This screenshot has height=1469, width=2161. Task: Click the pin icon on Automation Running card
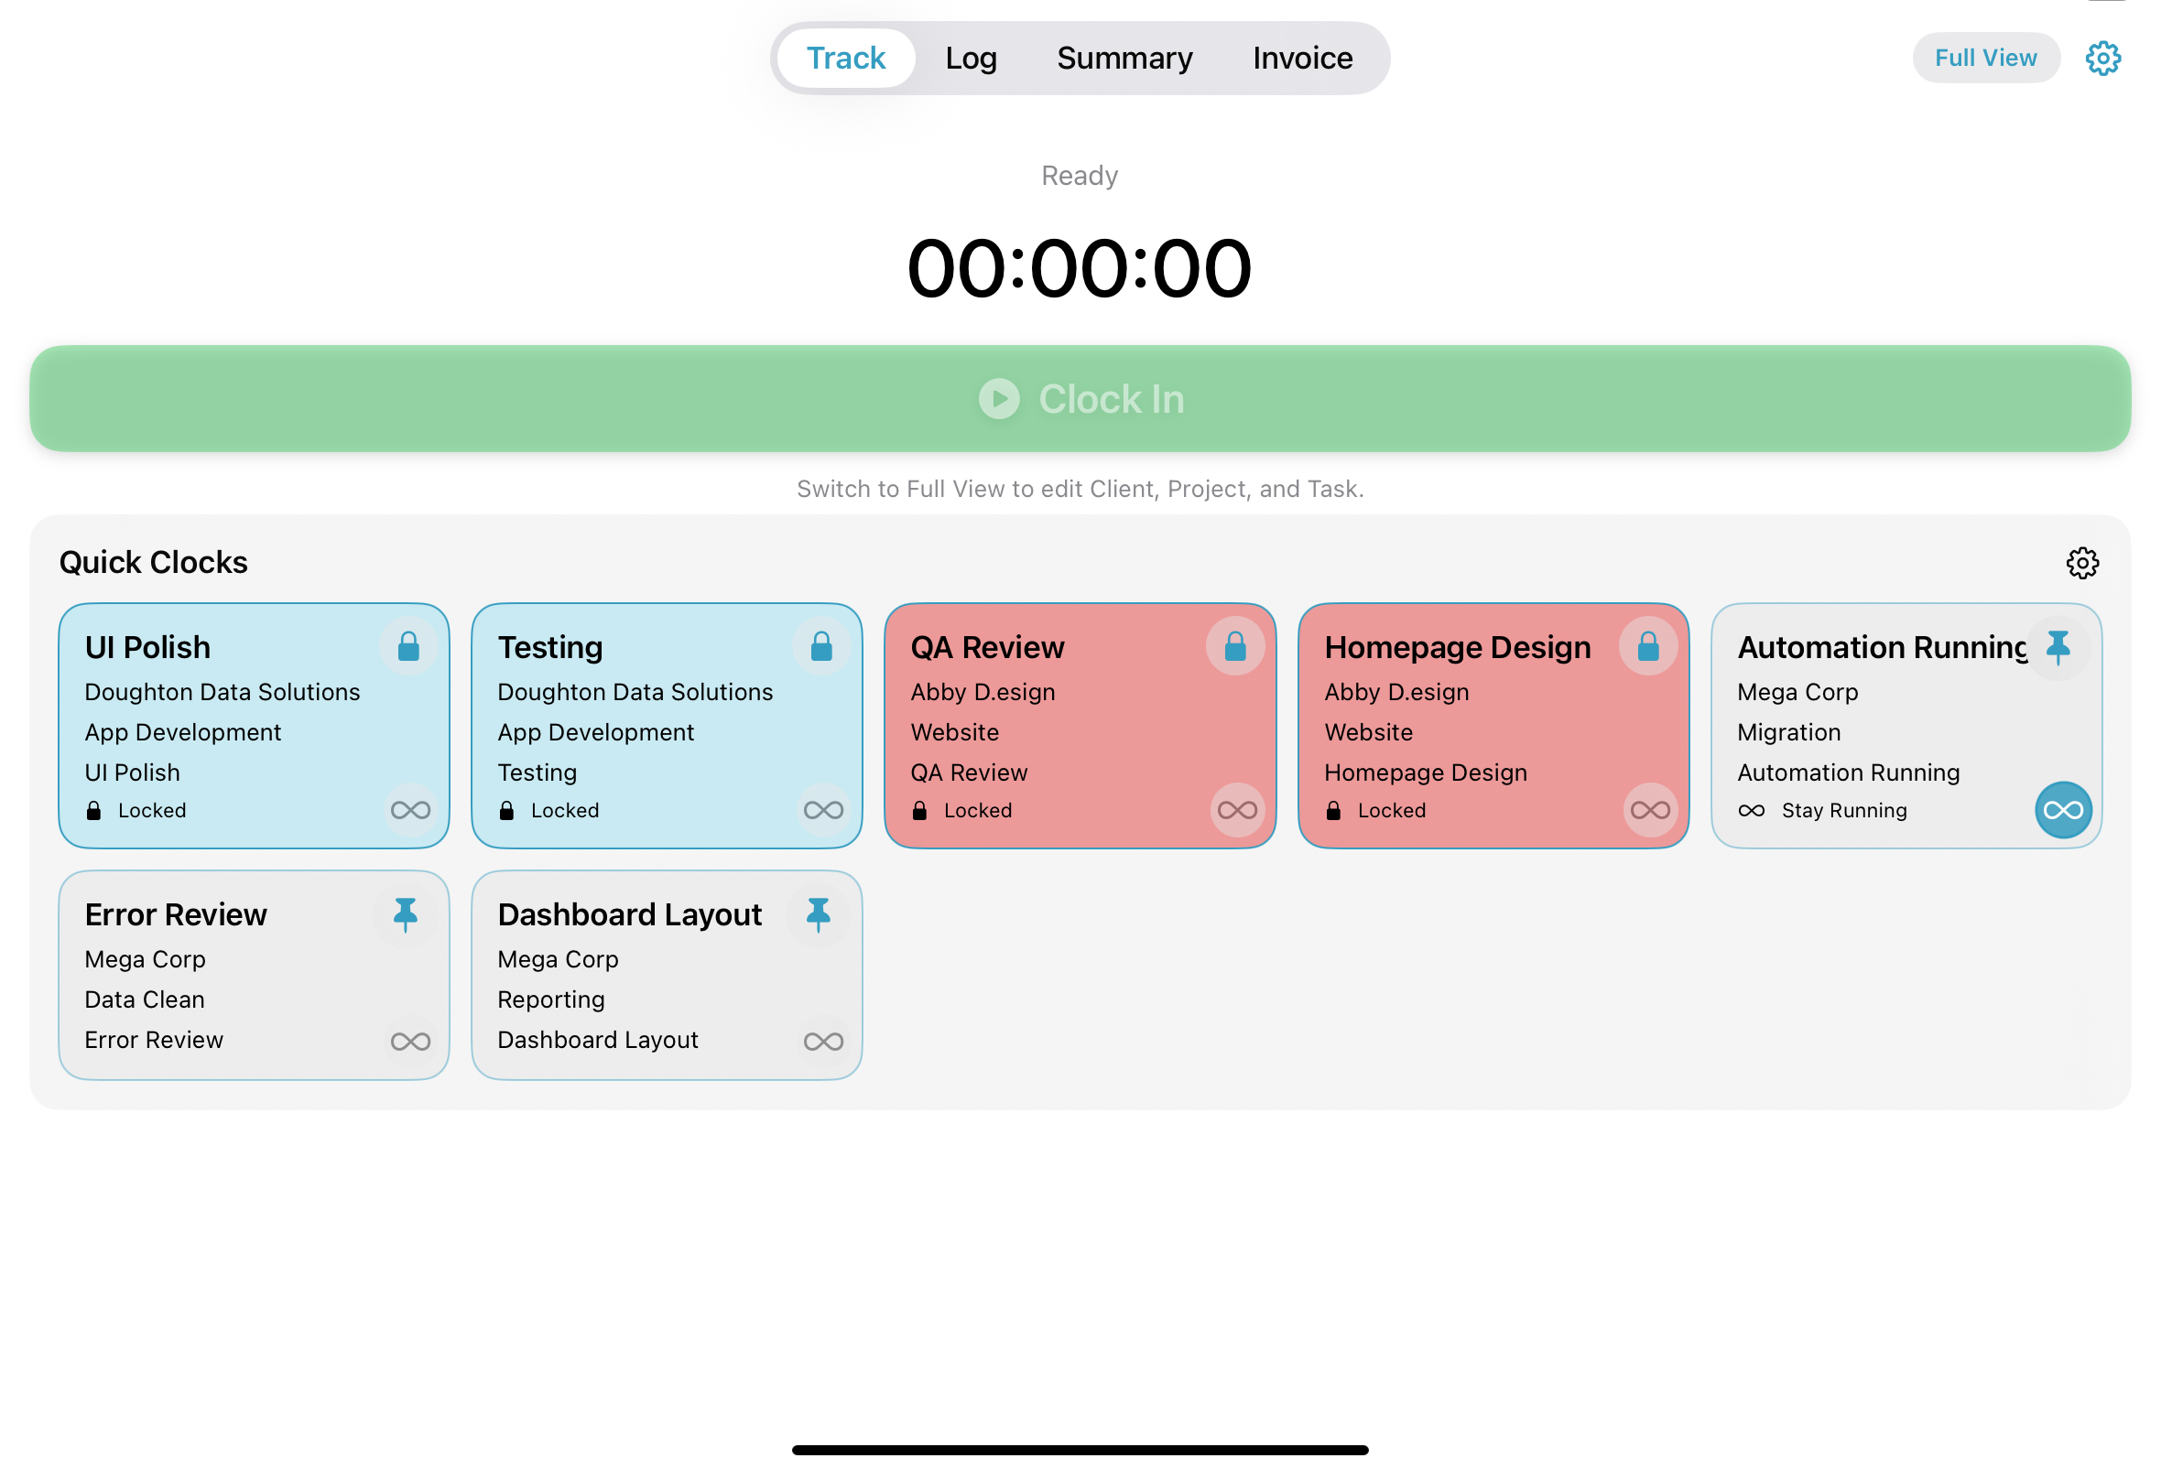tap(2058, 647)
